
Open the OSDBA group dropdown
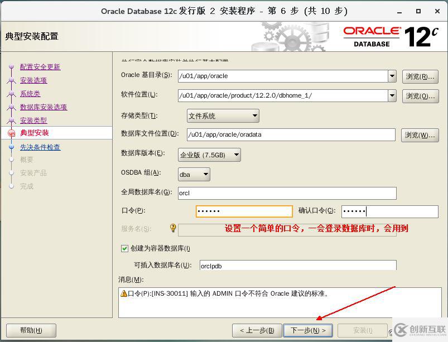tap(194, 174)
